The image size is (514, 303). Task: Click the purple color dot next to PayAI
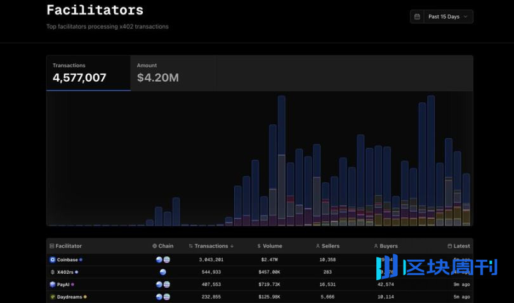[73, 285]
